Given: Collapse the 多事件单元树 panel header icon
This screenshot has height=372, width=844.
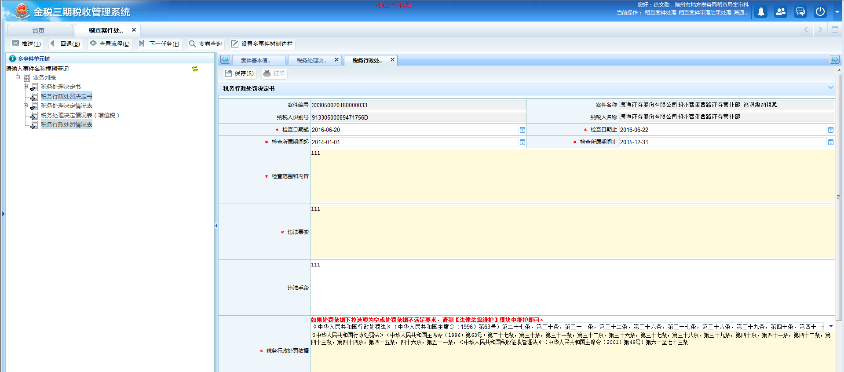Looking at the screenshot, I should (12, 58).
